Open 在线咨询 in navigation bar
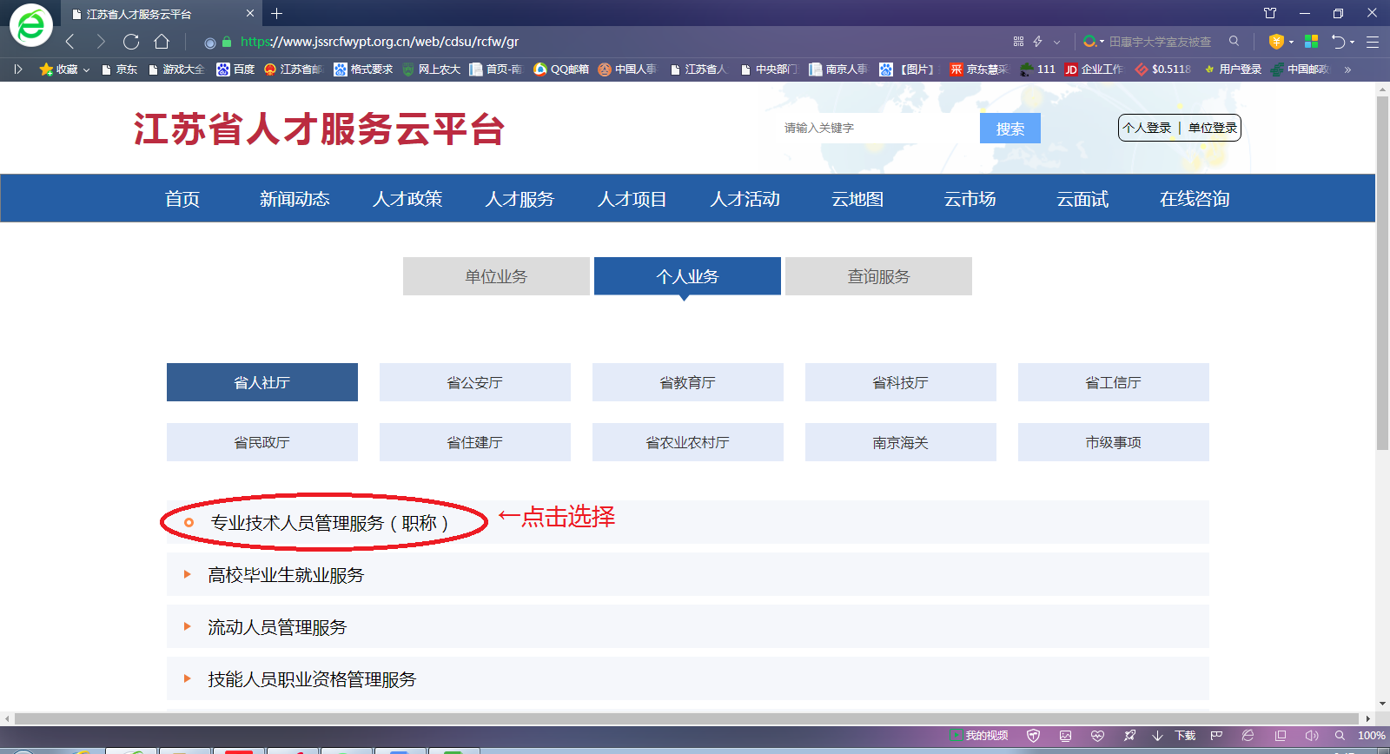Viewport: 1390px width, 754px height. [x=1195, y=199]
